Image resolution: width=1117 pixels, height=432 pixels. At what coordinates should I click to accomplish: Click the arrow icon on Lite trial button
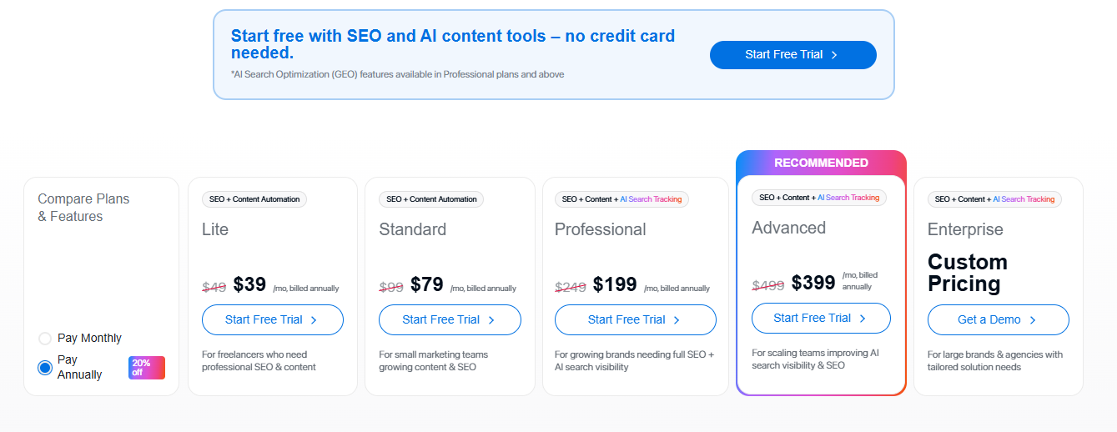tap(314, 320)
